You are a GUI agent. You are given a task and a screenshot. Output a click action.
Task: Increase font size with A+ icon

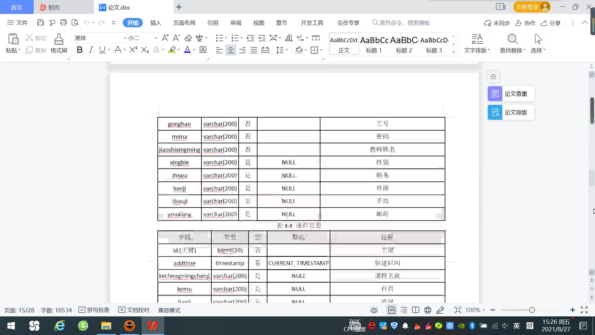point(165,38)
